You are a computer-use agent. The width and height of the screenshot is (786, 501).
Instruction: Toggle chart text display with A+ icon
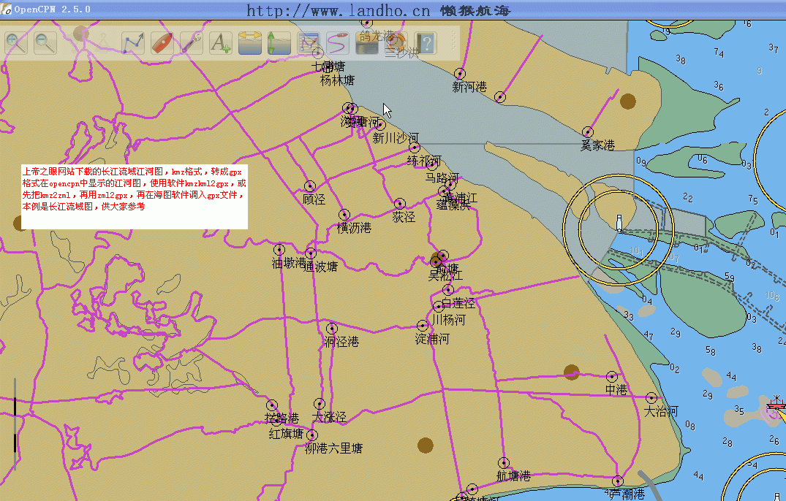(220, 43)
